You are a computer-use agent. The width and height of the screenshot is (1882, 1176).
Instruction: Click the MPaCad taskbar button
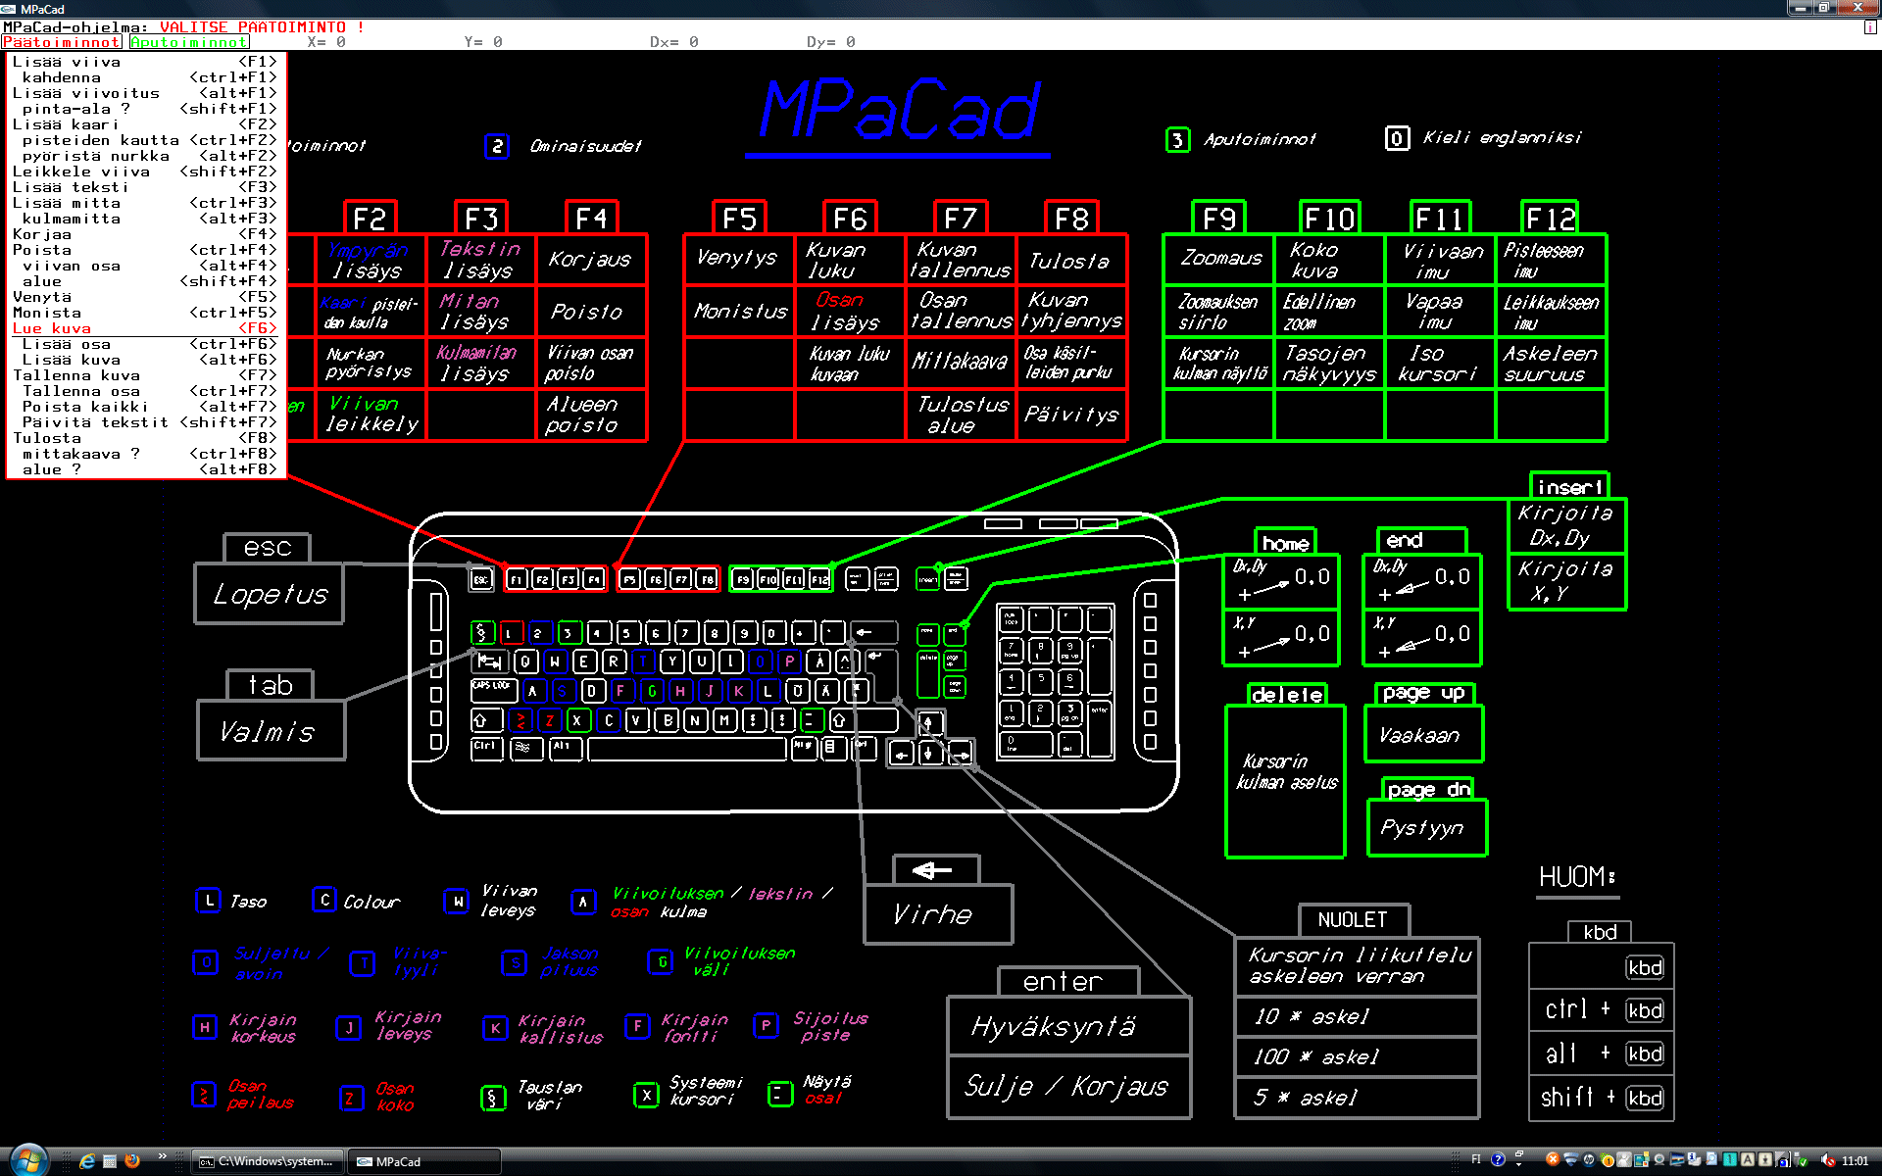(x=424, y=1161)
